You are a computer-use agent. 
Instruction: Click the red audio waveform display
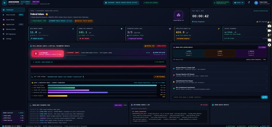point(98,66)
